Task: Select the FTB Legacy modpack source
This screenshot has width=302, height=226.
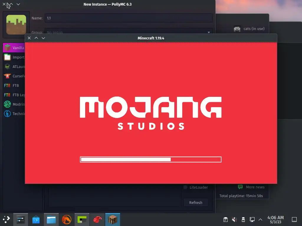Action: [x=14, y=95]
